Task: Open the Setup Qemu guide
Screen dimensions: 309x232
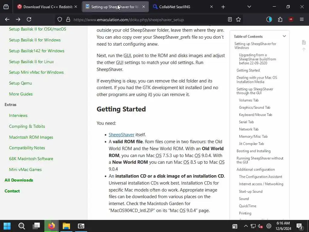Action: point(20,83)
